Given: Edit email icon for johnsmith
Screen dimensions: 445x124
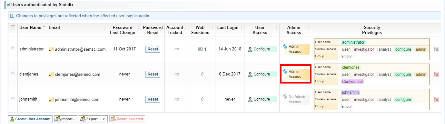Looking at the screenshot, I should coord(51,99).
